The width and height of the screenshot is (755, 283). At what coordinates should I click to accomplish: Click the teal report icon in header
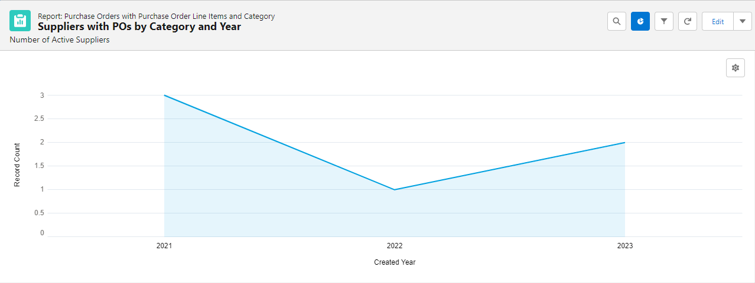(x=20, y=21)
